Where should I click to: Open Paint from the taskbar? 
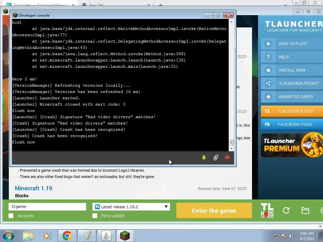click(x=86, y=236)
